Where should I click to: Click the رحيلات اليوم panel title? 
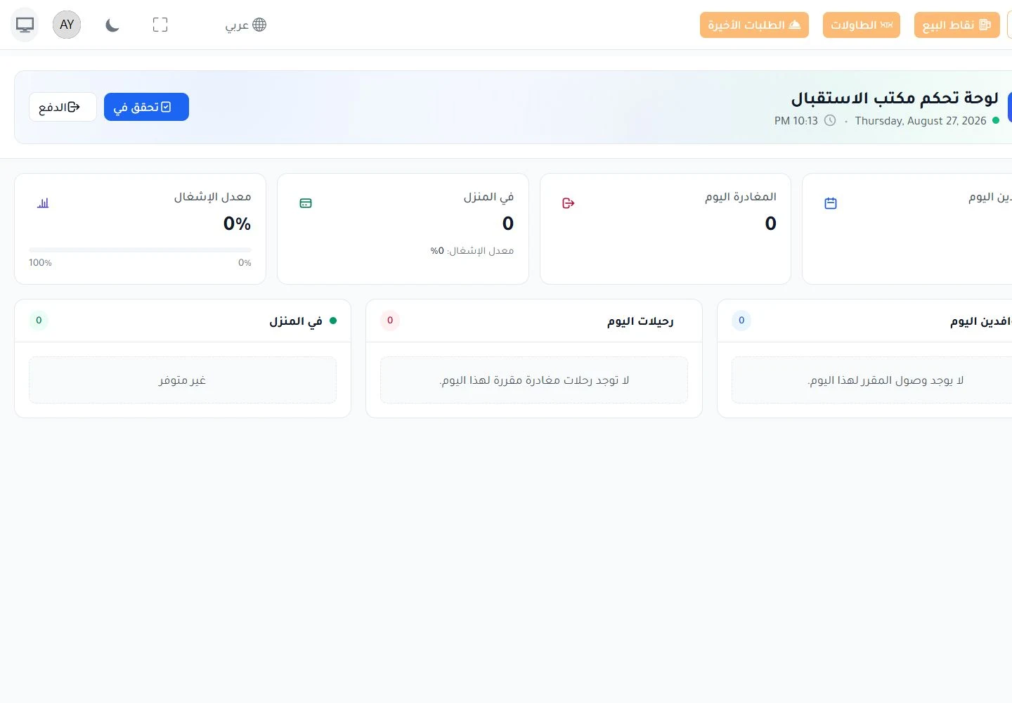pos(640,321)
